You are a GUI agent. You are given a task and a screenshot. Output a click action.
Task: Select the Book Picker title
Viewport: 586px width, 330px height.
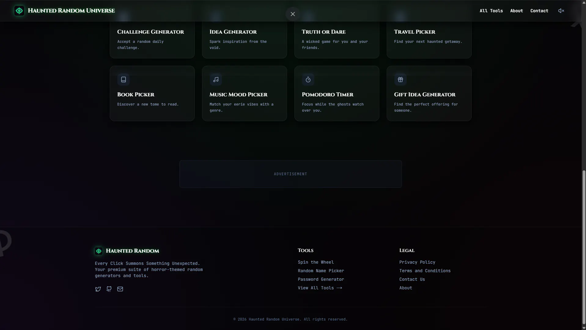click(x=136, y=95)
